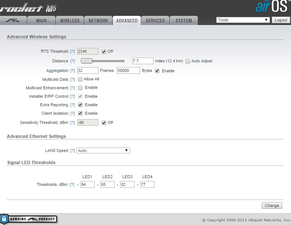Open the LAN0 Speed dropdown
The width and height of the screenshot is (291, 225).
click(x=104, y=150)
